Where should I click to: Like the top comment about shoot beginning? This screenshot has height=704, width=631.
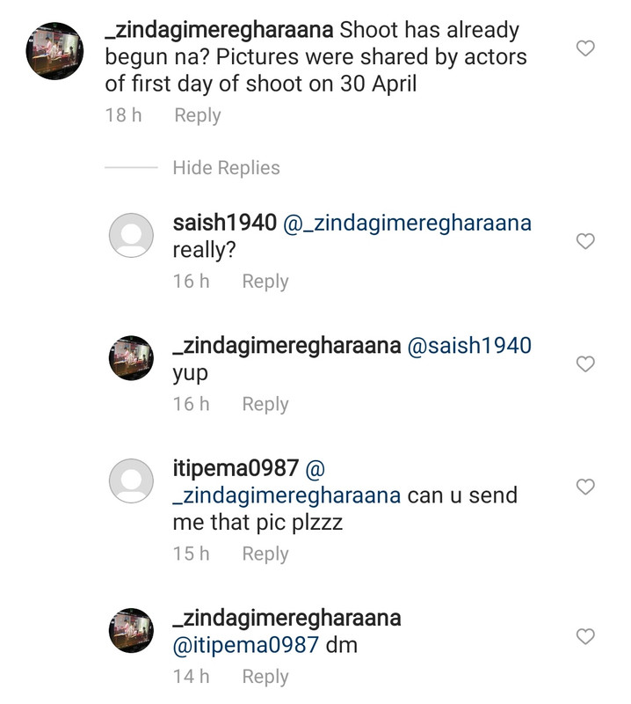(x=585, y=48)
